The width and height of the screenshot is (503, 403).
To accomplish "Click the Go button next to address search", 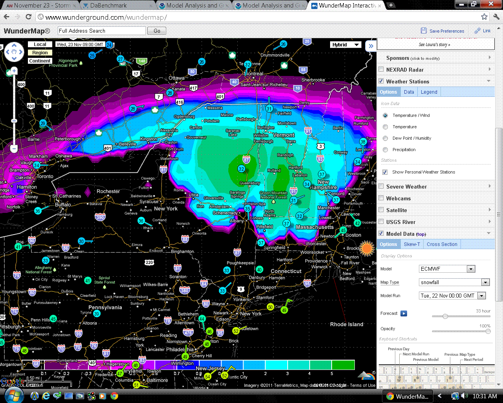I will (x=157, y=31).
